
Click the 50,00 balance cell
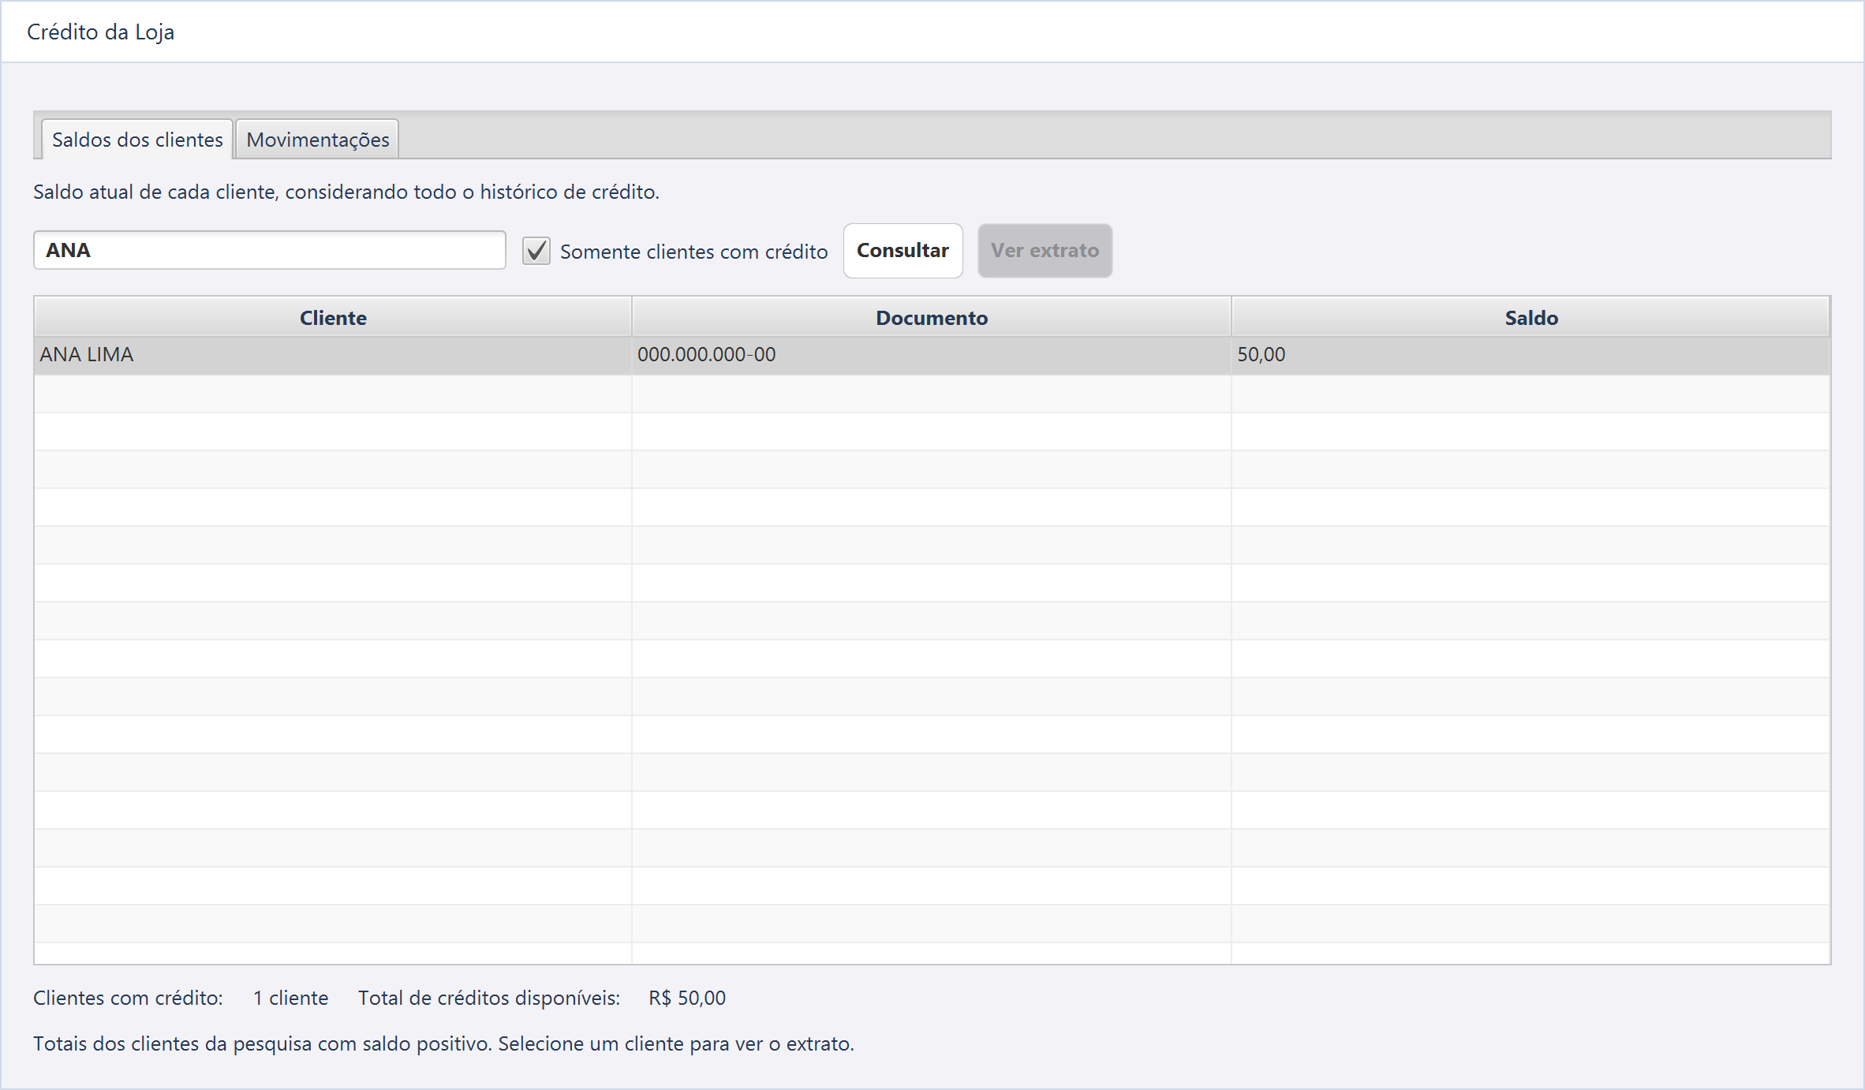click(1530, 355)
